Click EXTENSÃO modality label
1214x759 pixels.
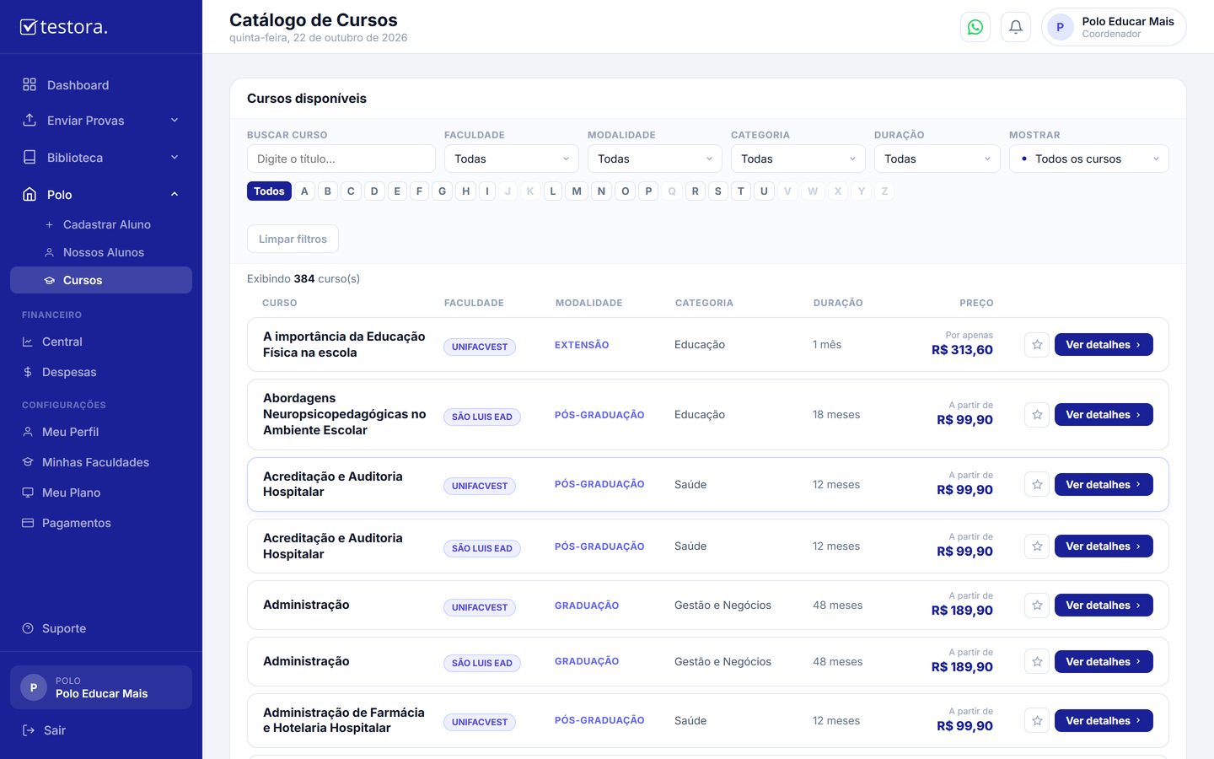(582, 345)
